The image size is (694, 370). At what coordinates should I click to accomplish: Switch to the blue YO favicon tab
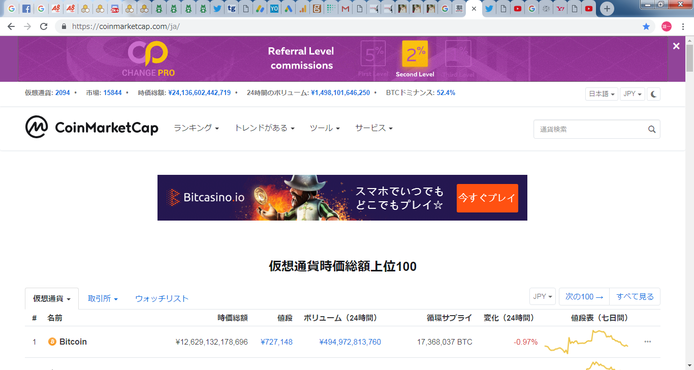274,9
